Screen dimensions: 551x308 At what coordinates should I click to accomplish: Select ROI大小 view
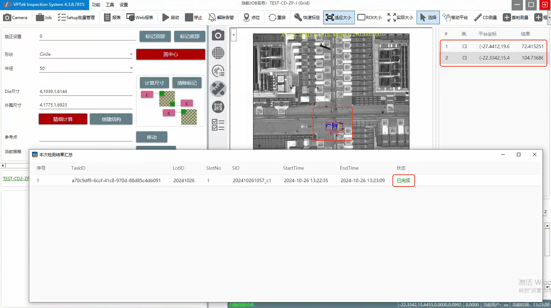point(369,17)
